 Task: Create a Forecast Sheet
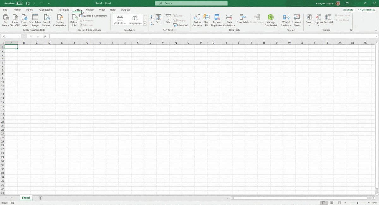click(x=297, y=20)
